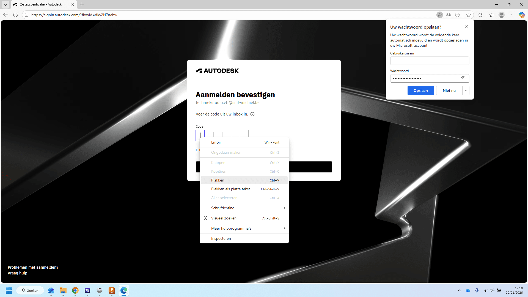Expand the Schrijfrichting submenu
This screenshot has height=297, width=528.
(x=244, y=208)
